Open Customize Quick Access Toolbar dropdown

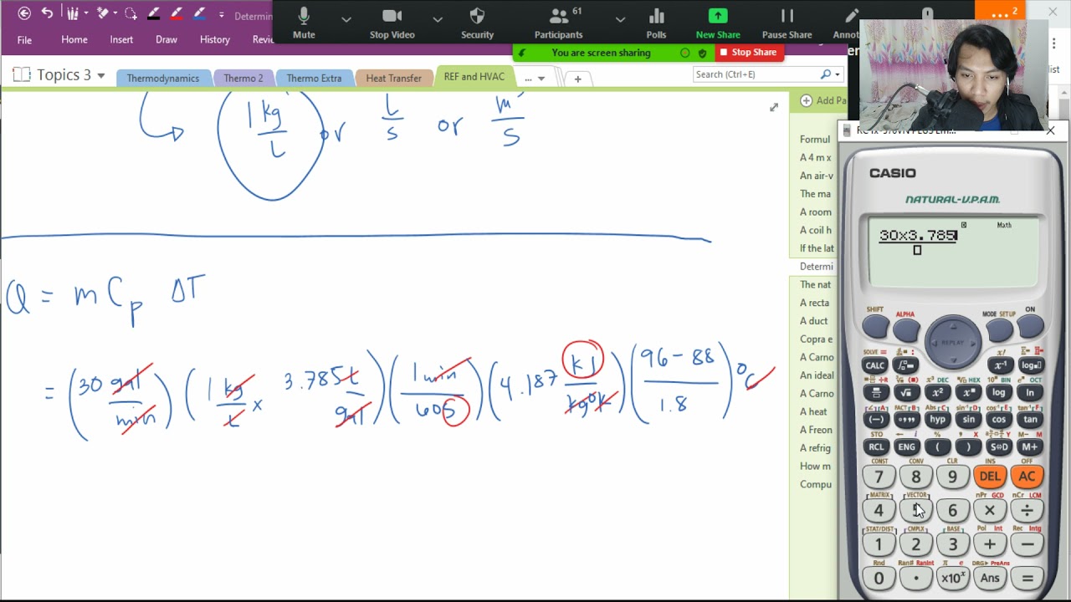(221, 14)
